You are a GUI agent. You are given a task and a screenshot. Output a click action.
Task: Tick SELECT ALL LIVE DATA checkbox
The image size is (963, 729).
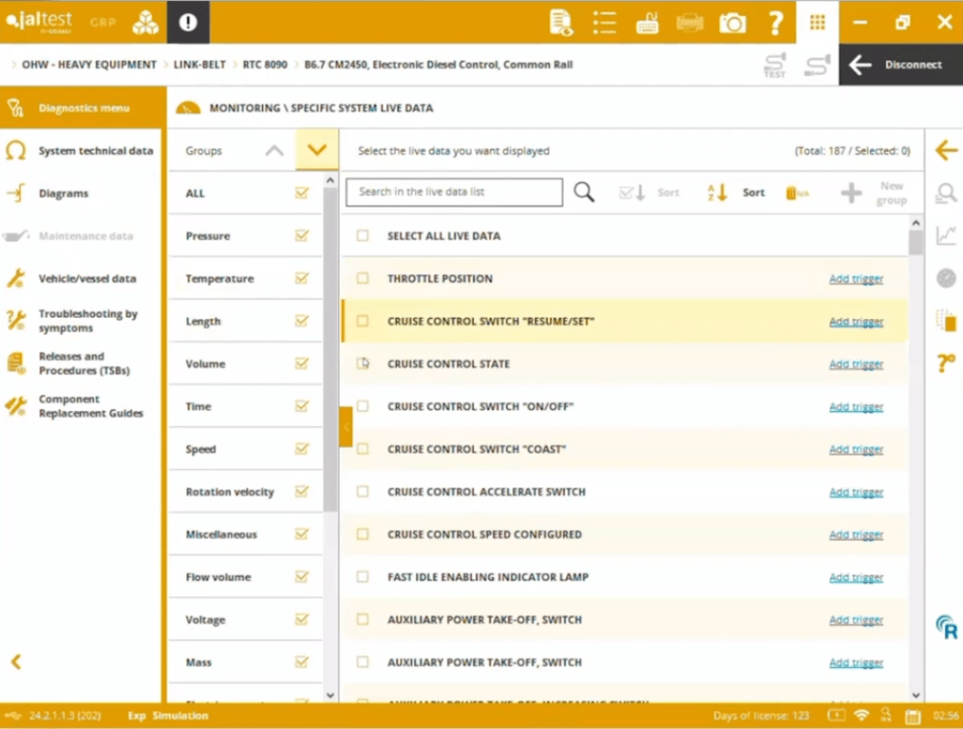click(363, 236)
